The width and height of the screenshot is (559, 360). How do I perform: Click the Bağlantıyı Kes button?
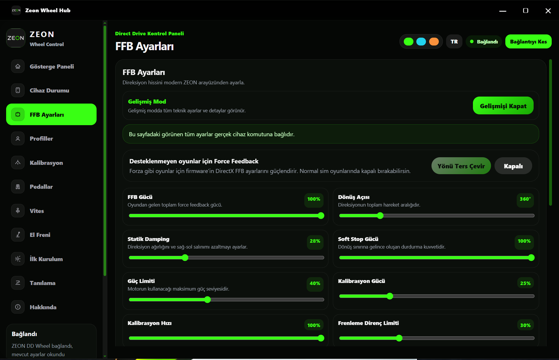tap(528, 42)
